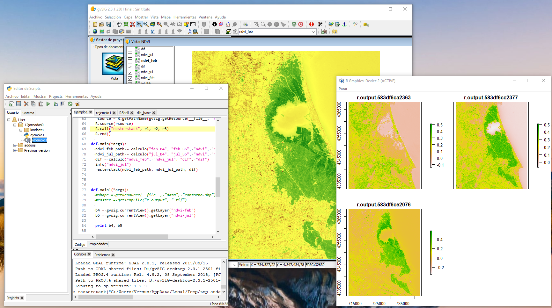The image size is (552, 308).
Task: Uncheck the second dif layer checkbox
Action: point(130,67)
